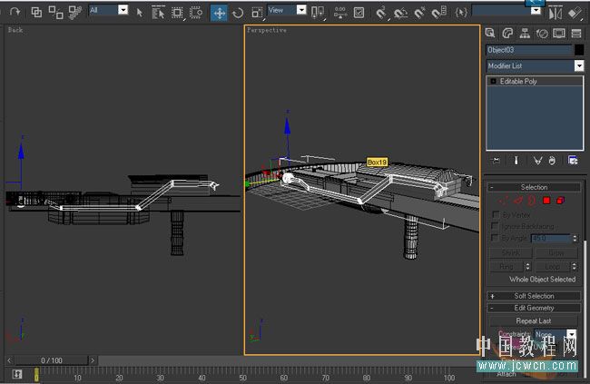Collapse the Edit Geometry rollout
590x384 pixels.
[534, 308]
